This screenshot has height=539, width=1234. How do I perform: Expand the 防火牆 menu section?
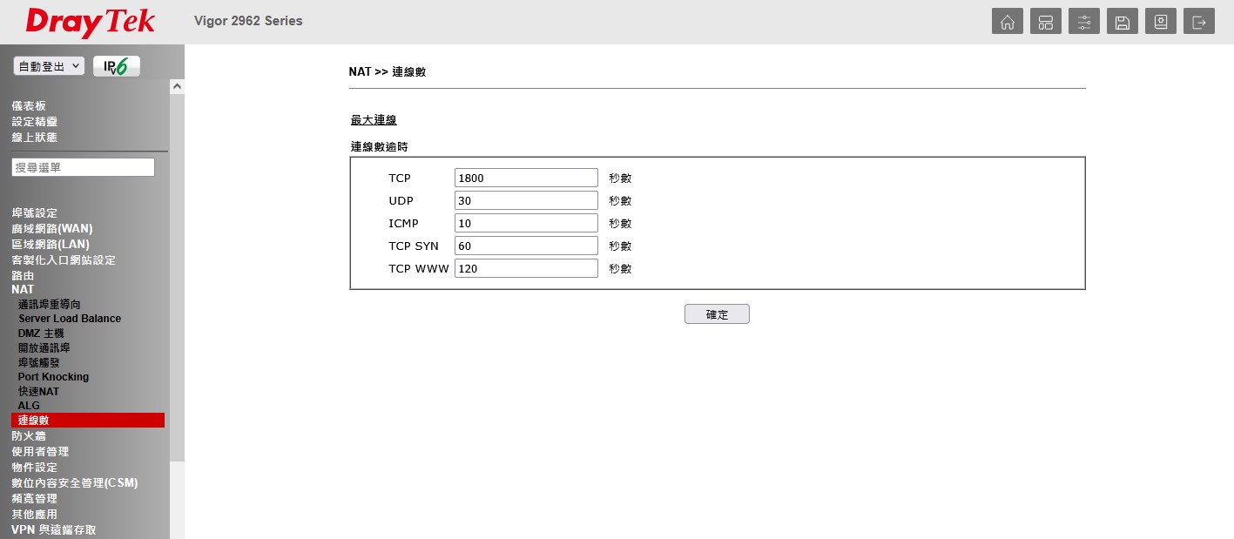pyautogui.click(x=29, y=435)
